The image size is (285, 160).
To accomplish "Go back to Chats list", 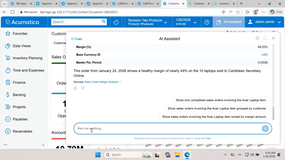I will click(77, 39).
